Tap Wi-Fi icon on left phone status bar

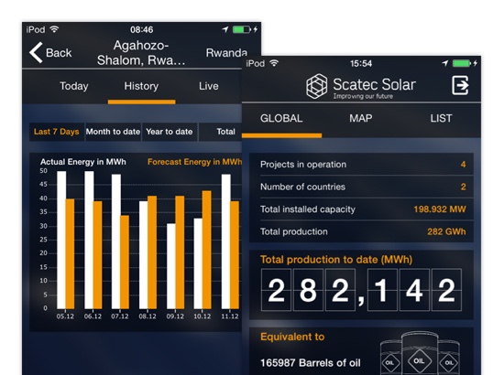tap(54, 29)
